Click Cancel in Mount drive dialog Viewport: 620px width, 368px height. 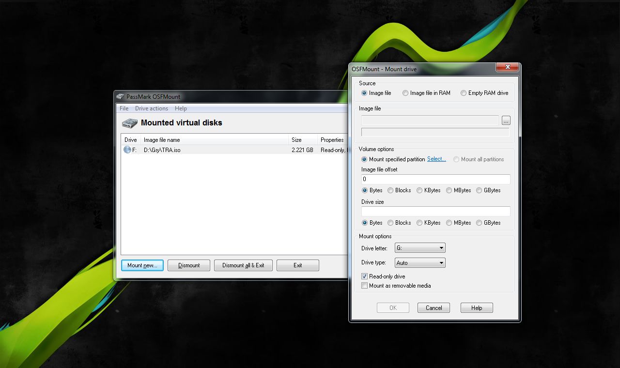(434, 308)
